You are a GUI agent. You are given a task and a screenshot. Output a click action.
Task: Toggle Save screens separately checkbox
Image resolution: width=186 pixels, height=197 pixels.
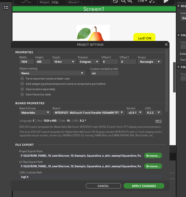pyautogui.click(x=22, y=89)
